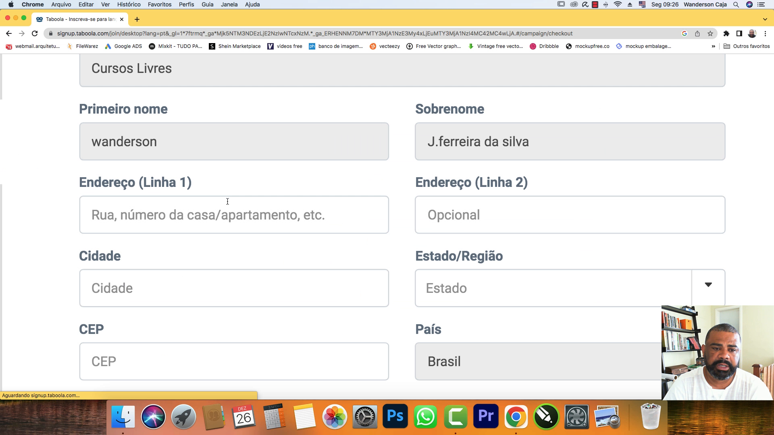Launch WhatsApp from the dock
This screenshot has height=435, width=774.
click(425, 416)
